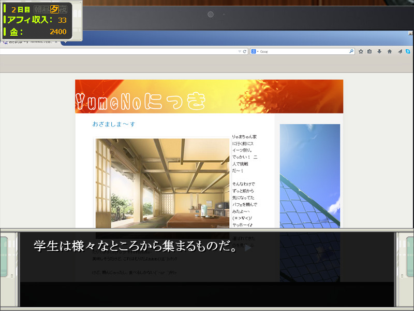Click the bookmark star icon
The width and height of the screenshot is (414, 311).
(x=361, y=52)
